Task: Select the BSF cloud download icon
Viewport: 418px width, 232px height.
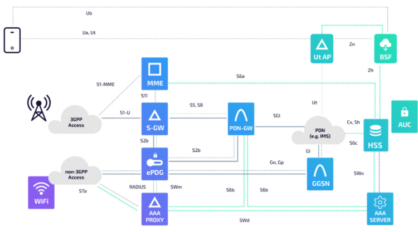Action: [386, 48]
